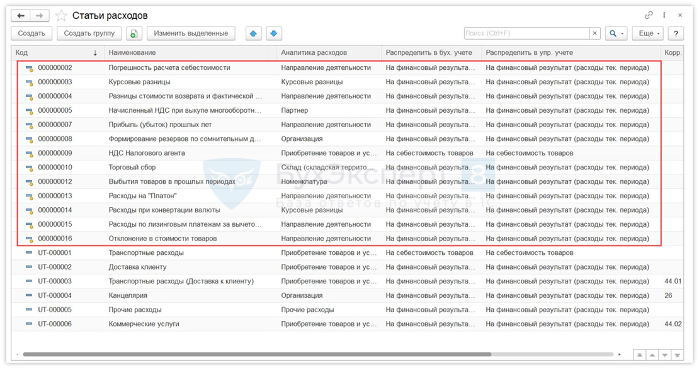Click Создать группу button
699x369 pixels.
tap(89, 33)
